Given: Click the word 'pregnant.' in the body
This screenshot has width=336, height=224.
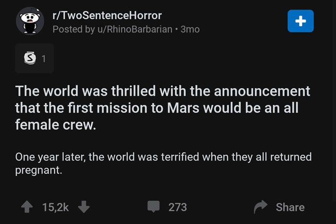Looking at the screenshot, I should pyautogui.click(x=38, y=171).
